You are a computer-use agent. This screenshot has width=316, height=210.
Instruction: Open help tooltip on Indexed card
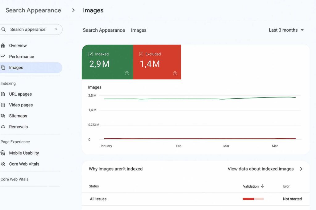[127, 73]
